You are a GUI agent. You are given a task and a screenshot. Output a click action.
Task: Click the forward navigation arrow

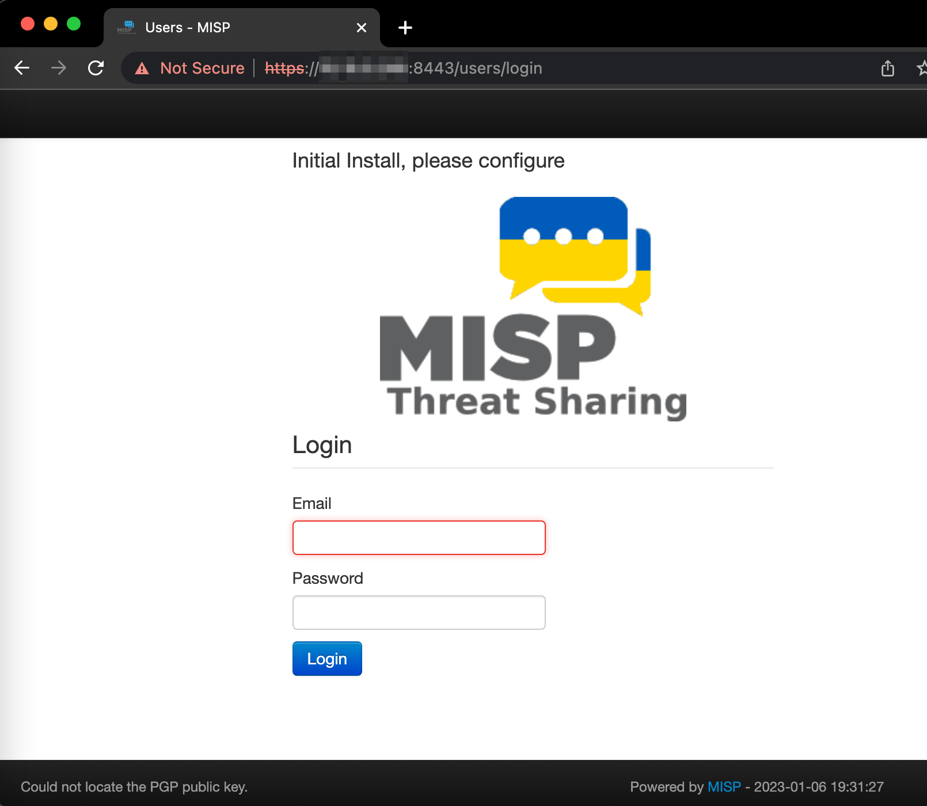(58, 67)
